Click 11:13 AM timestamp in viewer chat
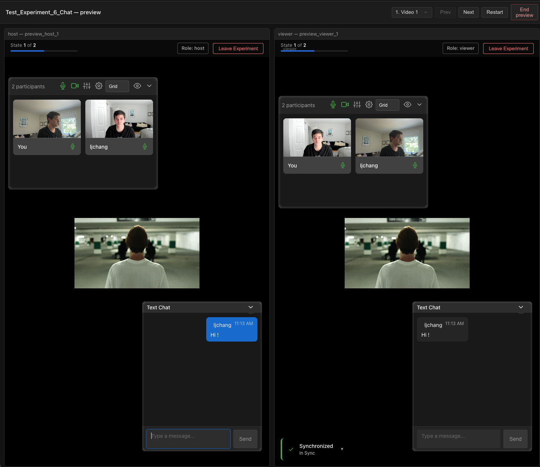 (454, 324)
